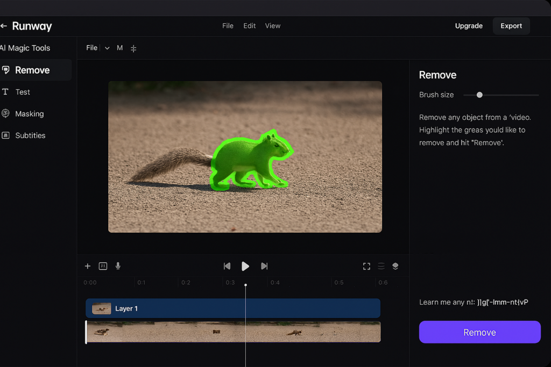Skip to the previous frame
This screenshot has width=551, height=367.
[227, 266]
